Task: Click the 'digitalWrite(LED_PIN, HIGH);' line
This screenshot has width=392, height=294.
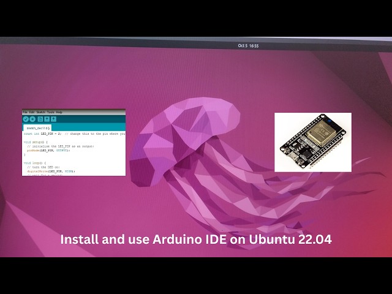Action: 51,171
